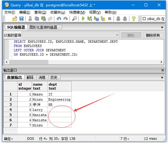Click the 删除 button
168x143 pixels.
131,35
